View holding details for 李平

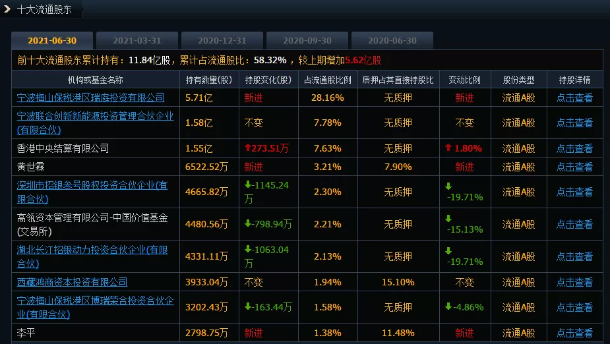tap(574, 333)
